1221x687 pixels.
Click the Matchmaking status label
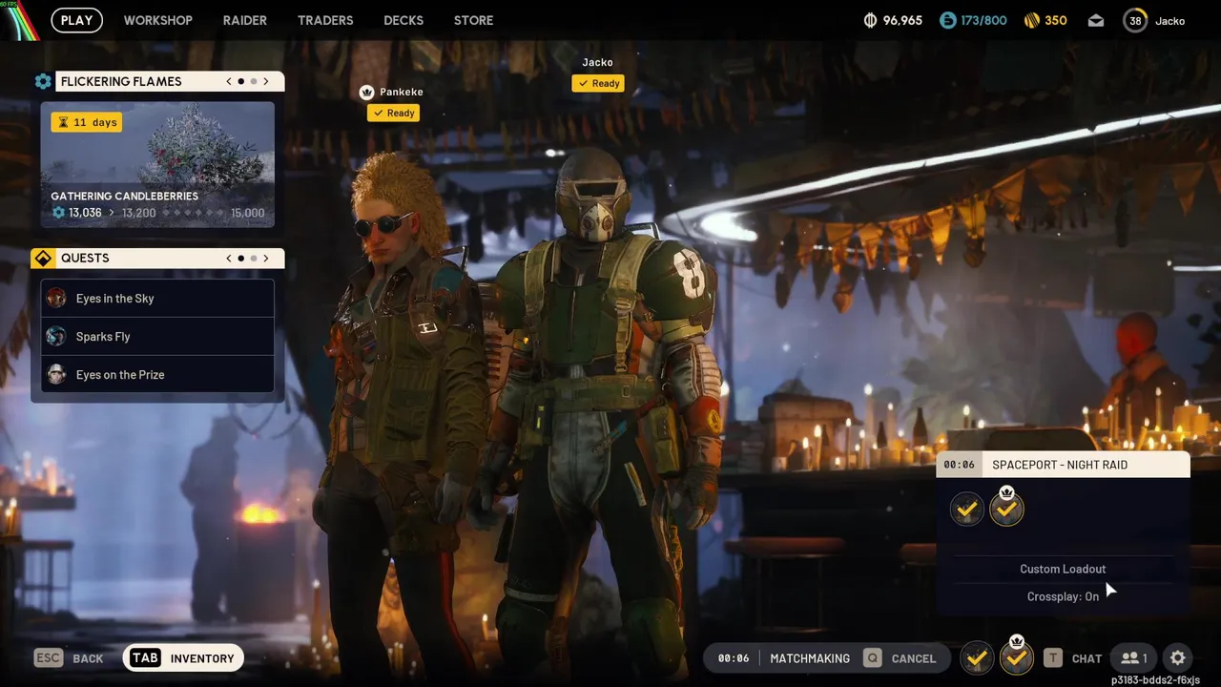tap(810, 658)
